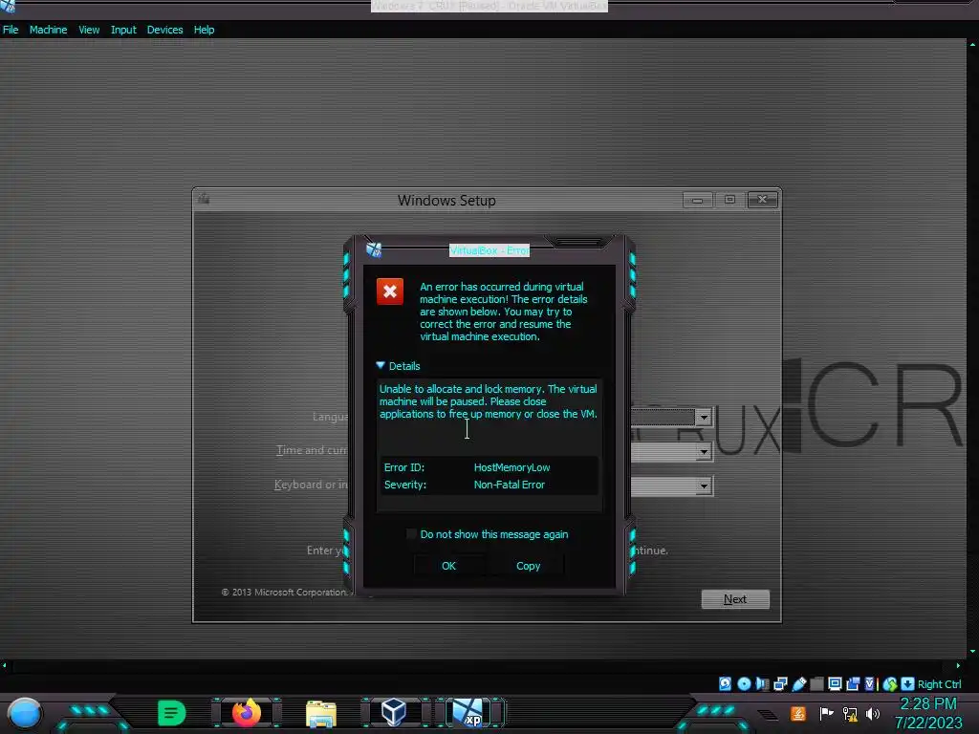Open the Help menu
979x734 pixels.
(x=204, y=30)
